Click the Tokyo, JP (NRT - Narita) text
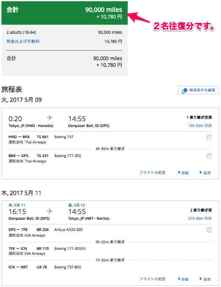This screenshot has height=287, width=221. (x=89, y=218)
